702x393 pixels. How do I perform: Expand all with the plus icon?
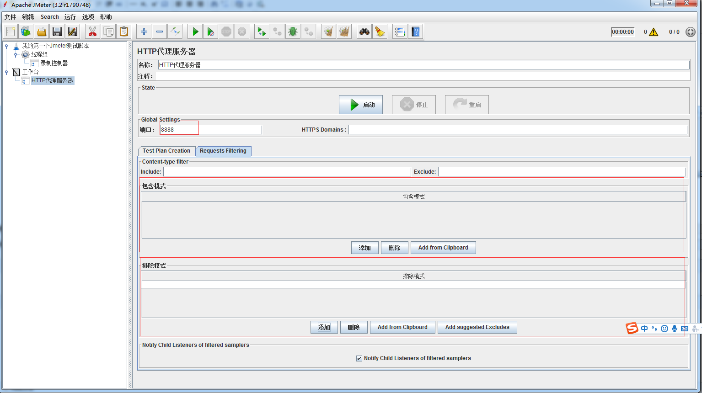point(144,32)
